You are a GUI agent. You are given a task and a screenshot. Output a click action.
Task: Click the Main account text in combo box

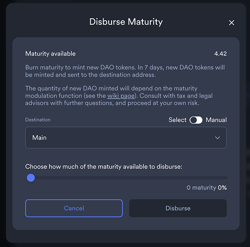tap(39, 138)
